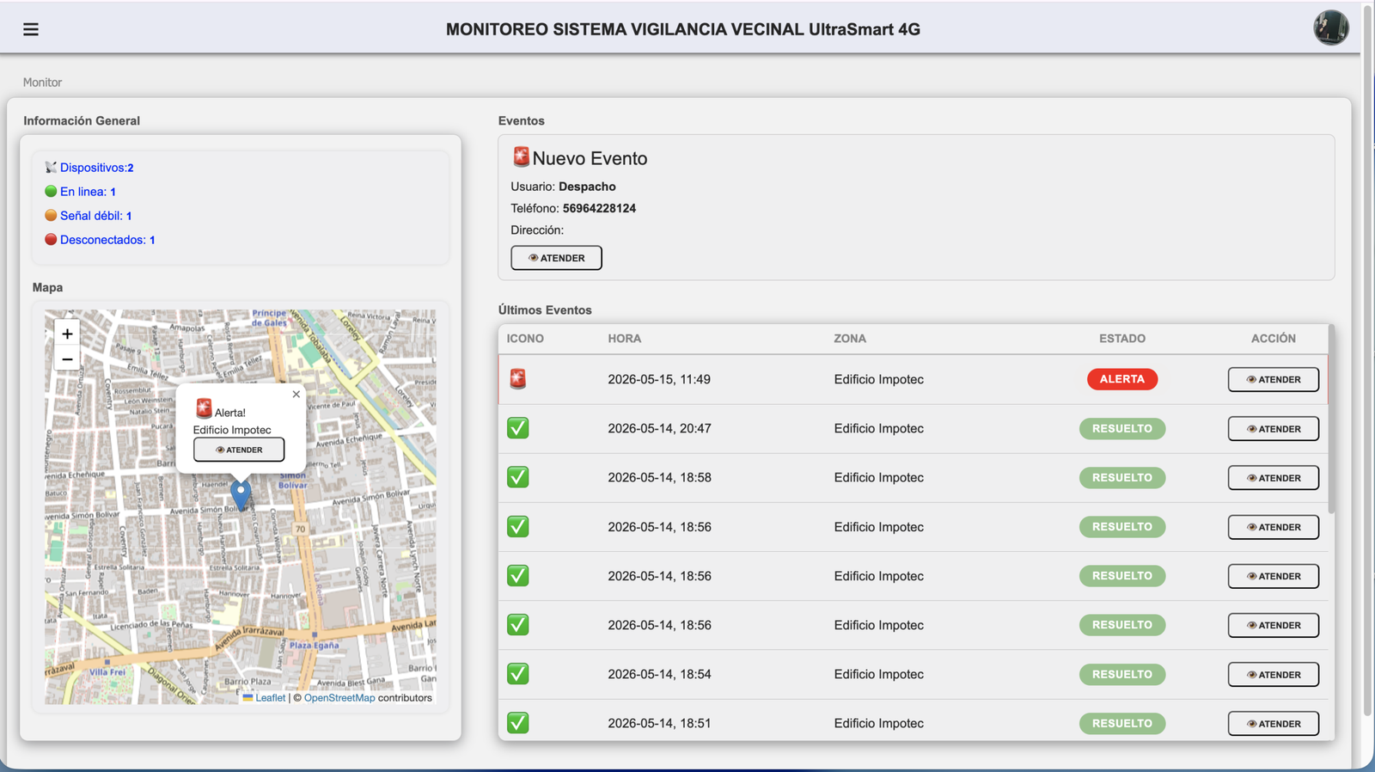Click RESUELTO badge in 18:54 row
Screen dimensions: 1375x772
pos(1122,674)
